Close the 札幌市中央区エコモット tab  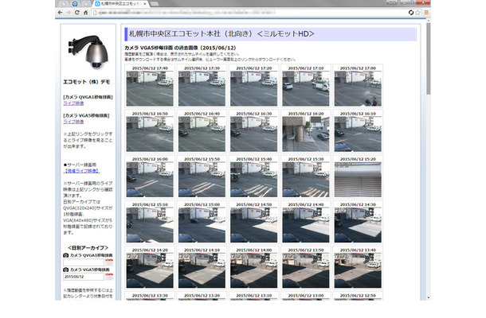click(145, 4)
